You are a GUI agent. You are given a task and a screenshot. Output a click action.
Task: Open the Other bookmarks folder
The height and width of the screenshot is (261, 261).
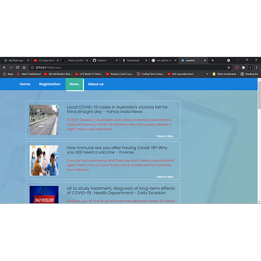click(224, 74)
